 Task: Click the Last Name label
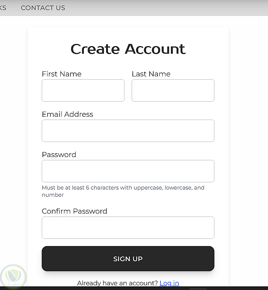pos(151,74)
